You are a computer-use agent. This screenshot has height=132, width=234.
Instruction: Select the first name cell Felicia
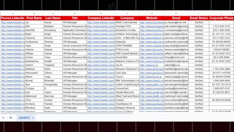coord(34,58)
